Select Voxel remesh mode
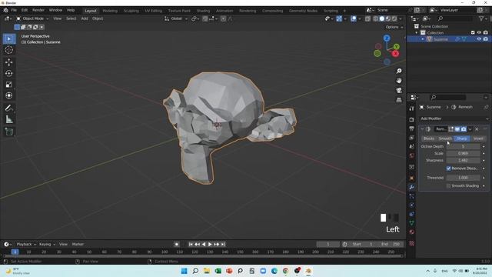Image resolution: width=492 pixels, height=277 pixels. [x=478, y=138]
